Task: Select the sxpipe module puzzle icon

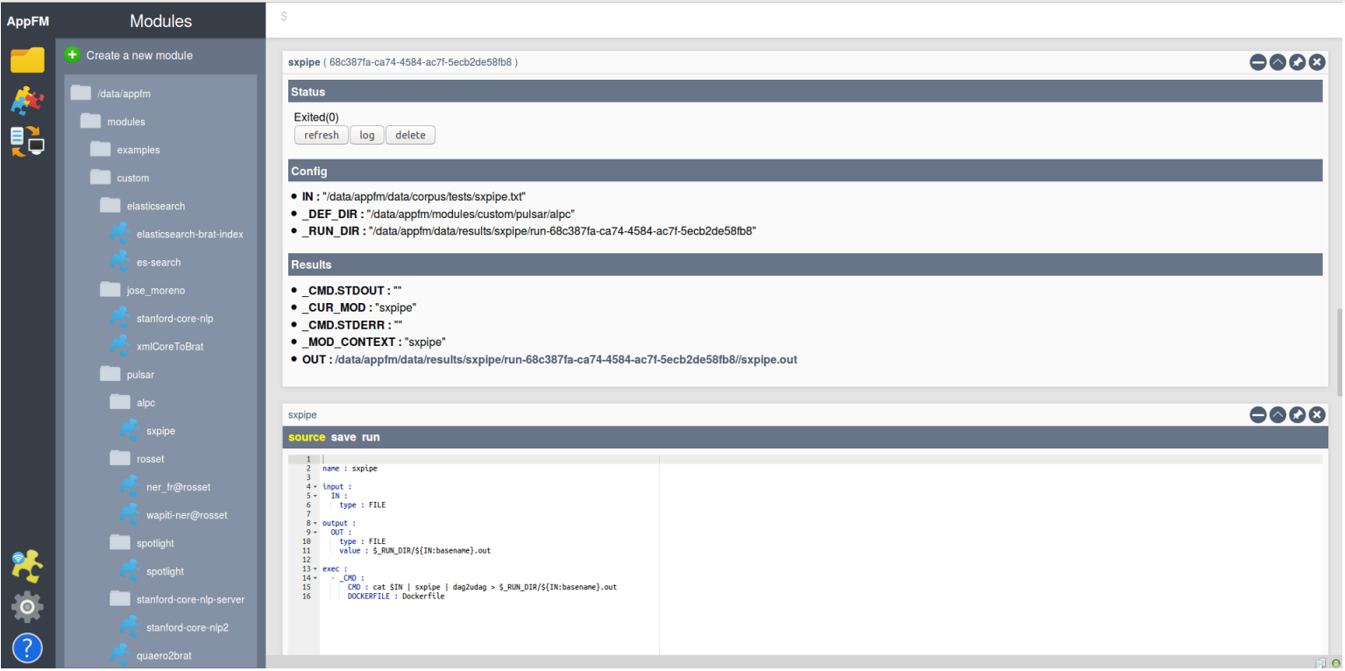Action: tap(130, 429)
